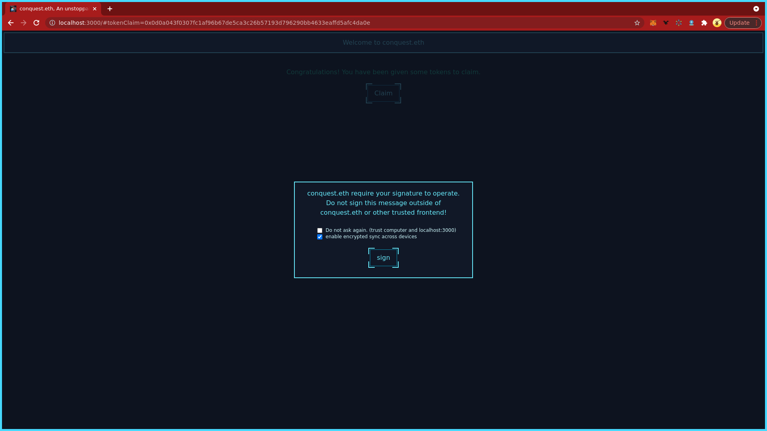
Task: Click the 'Do not ask again' label text
Action: point(391,230)
